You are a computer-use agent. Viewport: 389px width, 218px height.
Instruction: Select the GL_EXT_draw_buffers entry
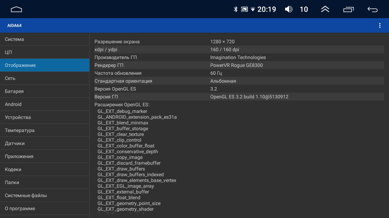[x=121, y=169]
